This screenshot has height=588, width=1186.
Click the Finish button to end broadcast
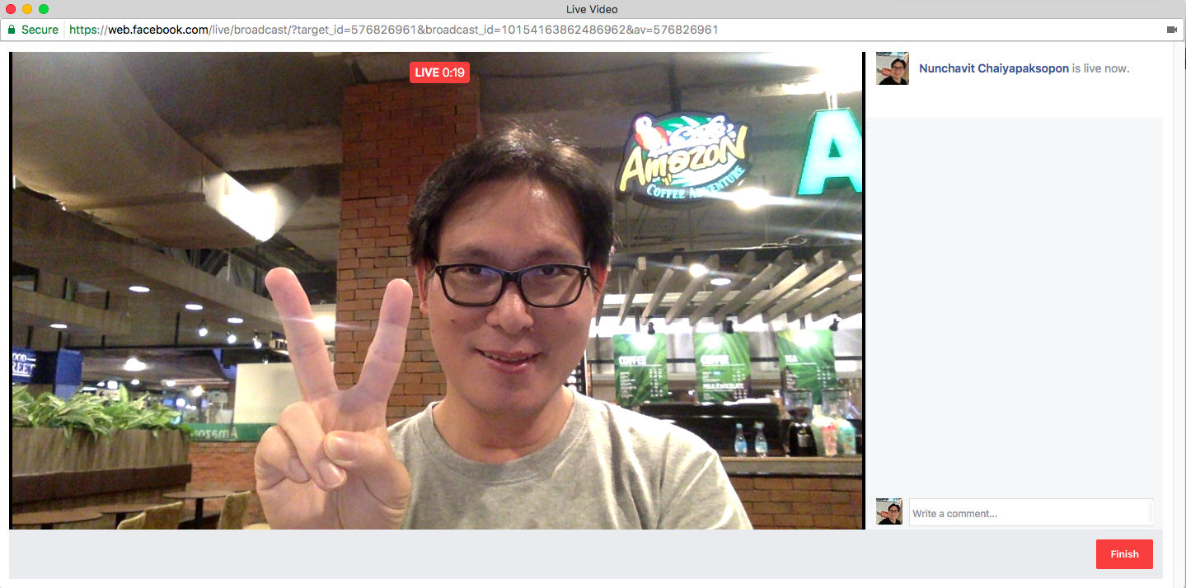pyautogui.click(x=1124, y=554)
